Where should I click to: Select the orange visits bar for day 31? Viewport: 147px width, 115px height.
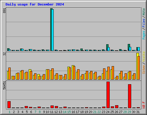click(139, 68)
